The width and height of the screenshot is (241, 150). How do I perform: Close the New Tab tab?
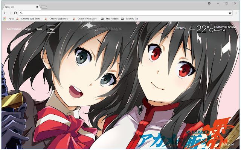tap(37, 7)
